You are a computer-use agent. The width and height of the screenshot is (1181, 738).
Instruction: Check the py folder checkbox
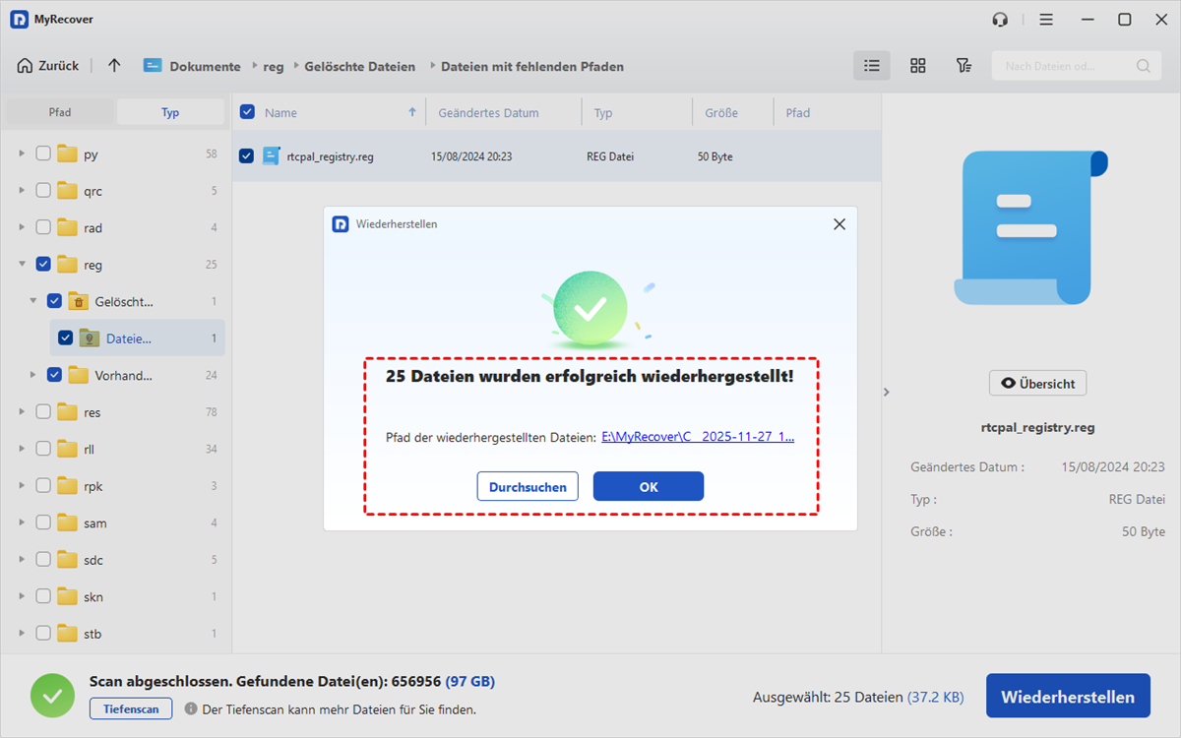tap(43, 154)
